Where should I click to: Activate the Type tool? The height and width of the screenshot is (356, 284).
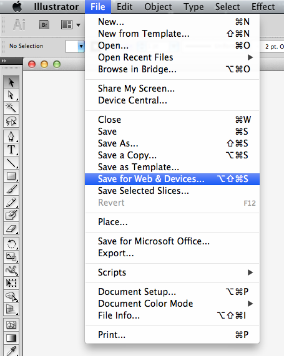click(11, 150)
